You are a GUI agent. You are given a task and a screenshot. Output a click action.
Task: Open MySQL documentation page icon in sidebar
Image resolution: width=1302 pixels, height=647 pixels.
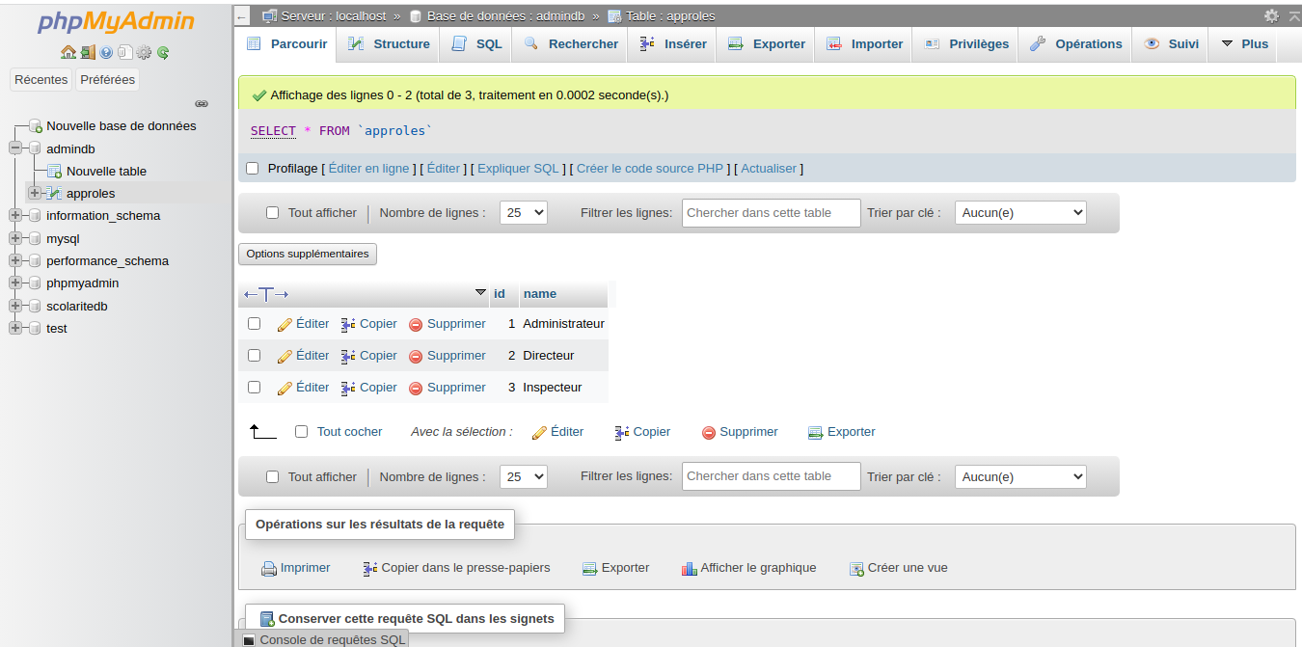coord(124,52)
